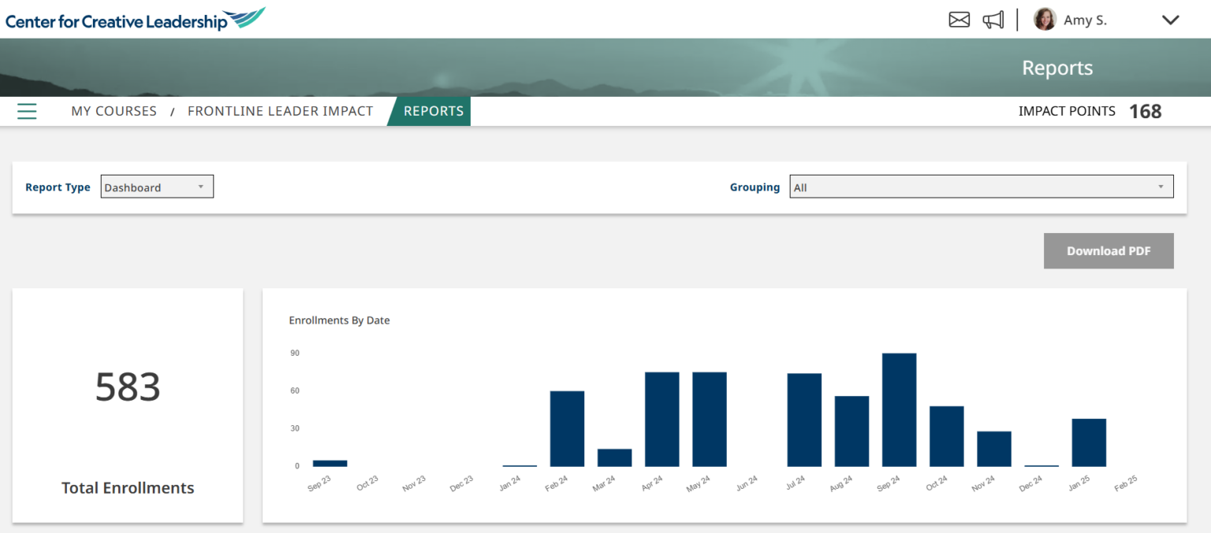
Task: Click the Download PDF button
Action: pyautogui.click(x=1109, y=250)
